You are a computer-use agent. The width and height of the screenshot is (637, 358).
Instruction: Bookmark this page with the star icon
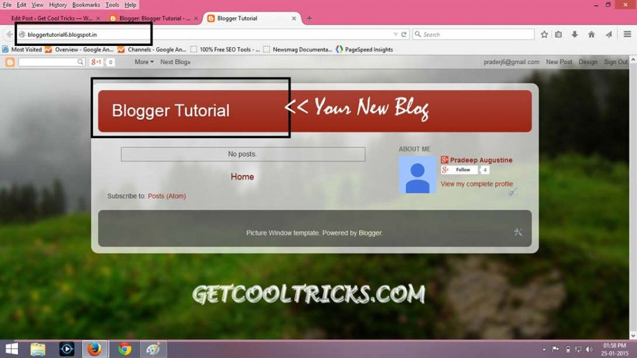[x=544, y=35]
